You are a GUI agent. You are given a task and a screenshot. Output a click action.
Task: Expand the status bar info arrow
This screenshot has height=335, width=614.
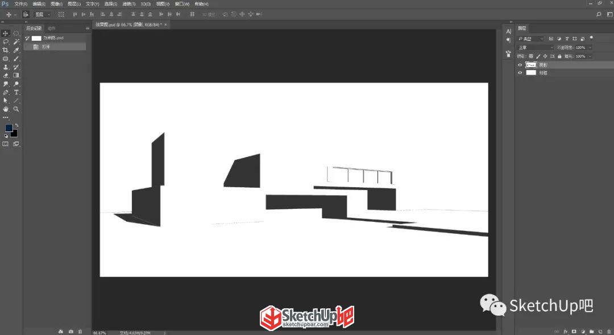[x=164, y=333]
